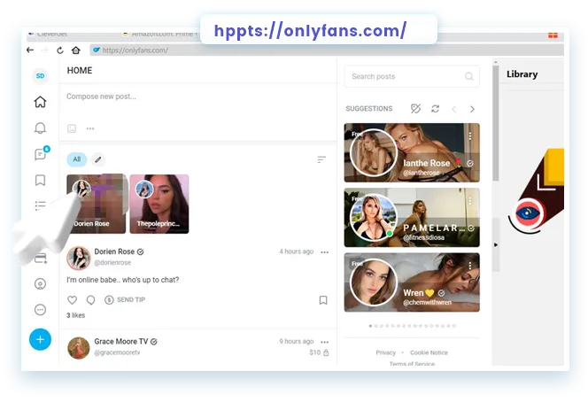Open Thepoleprinc story thumbnail
Screen dimensions: 588x410
(x=159, y=204)
